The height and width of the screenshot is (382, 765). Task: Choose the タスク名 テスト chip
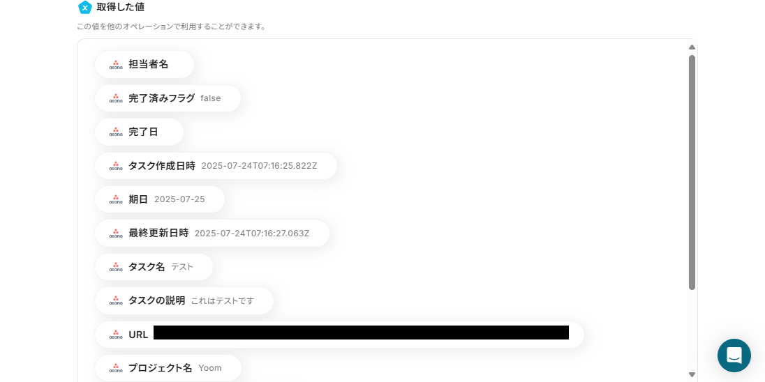click(154, 267)
